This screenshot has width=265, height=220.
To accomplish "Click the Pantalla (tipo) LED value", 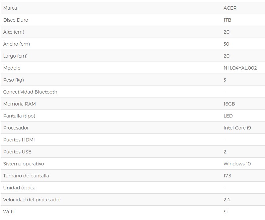I will click(x=228, y=116).
